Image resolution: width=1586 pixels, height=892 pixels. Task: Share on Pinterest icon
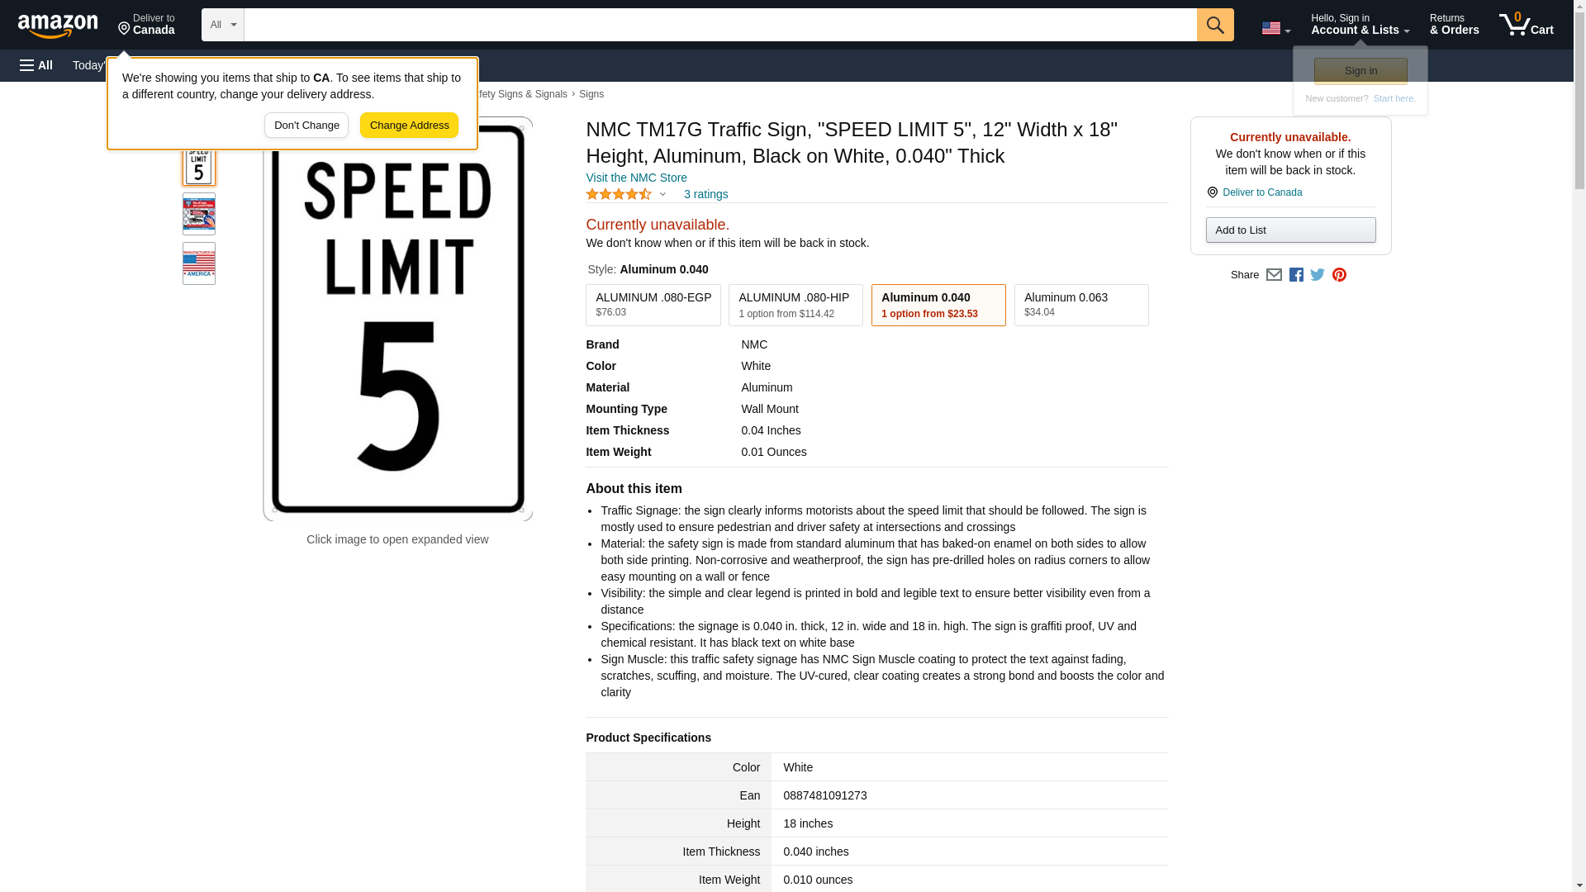click(x=1339, y=275)
